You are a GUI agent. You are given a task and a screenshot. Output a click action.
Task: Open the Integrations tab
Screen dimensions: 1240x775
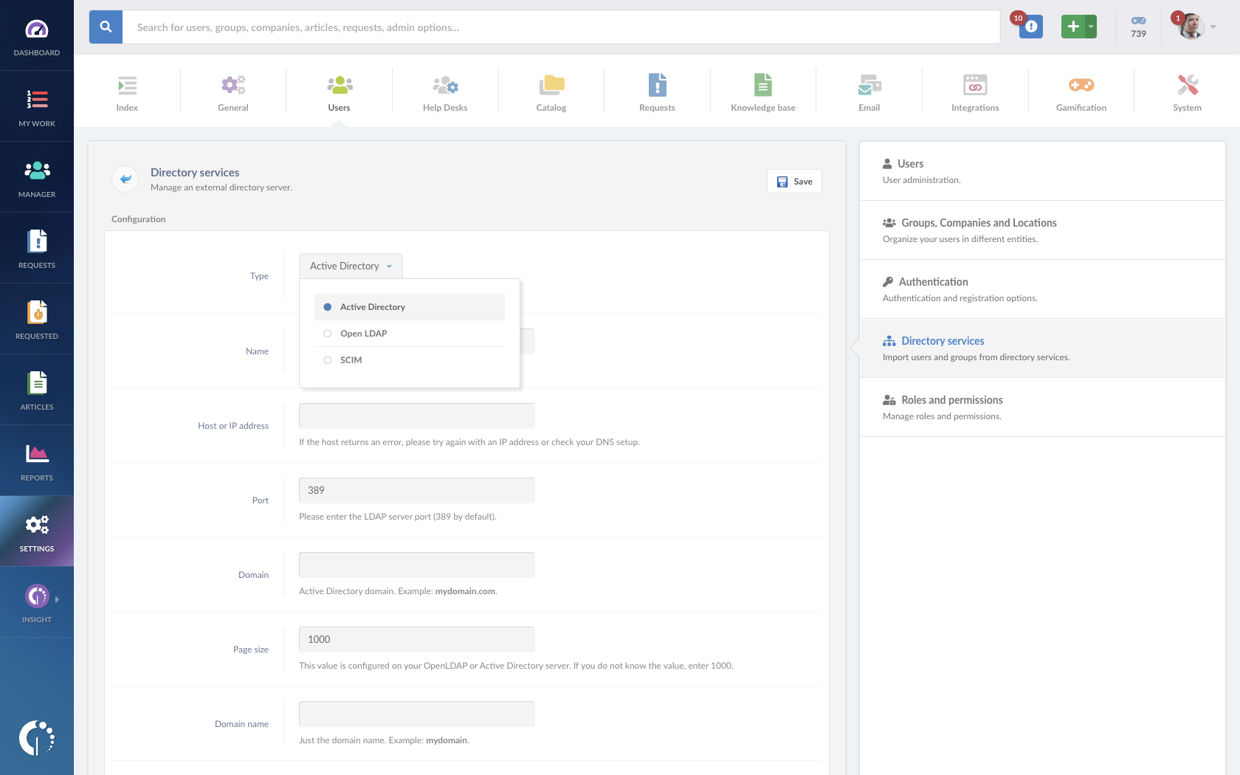tap(975, 91)
